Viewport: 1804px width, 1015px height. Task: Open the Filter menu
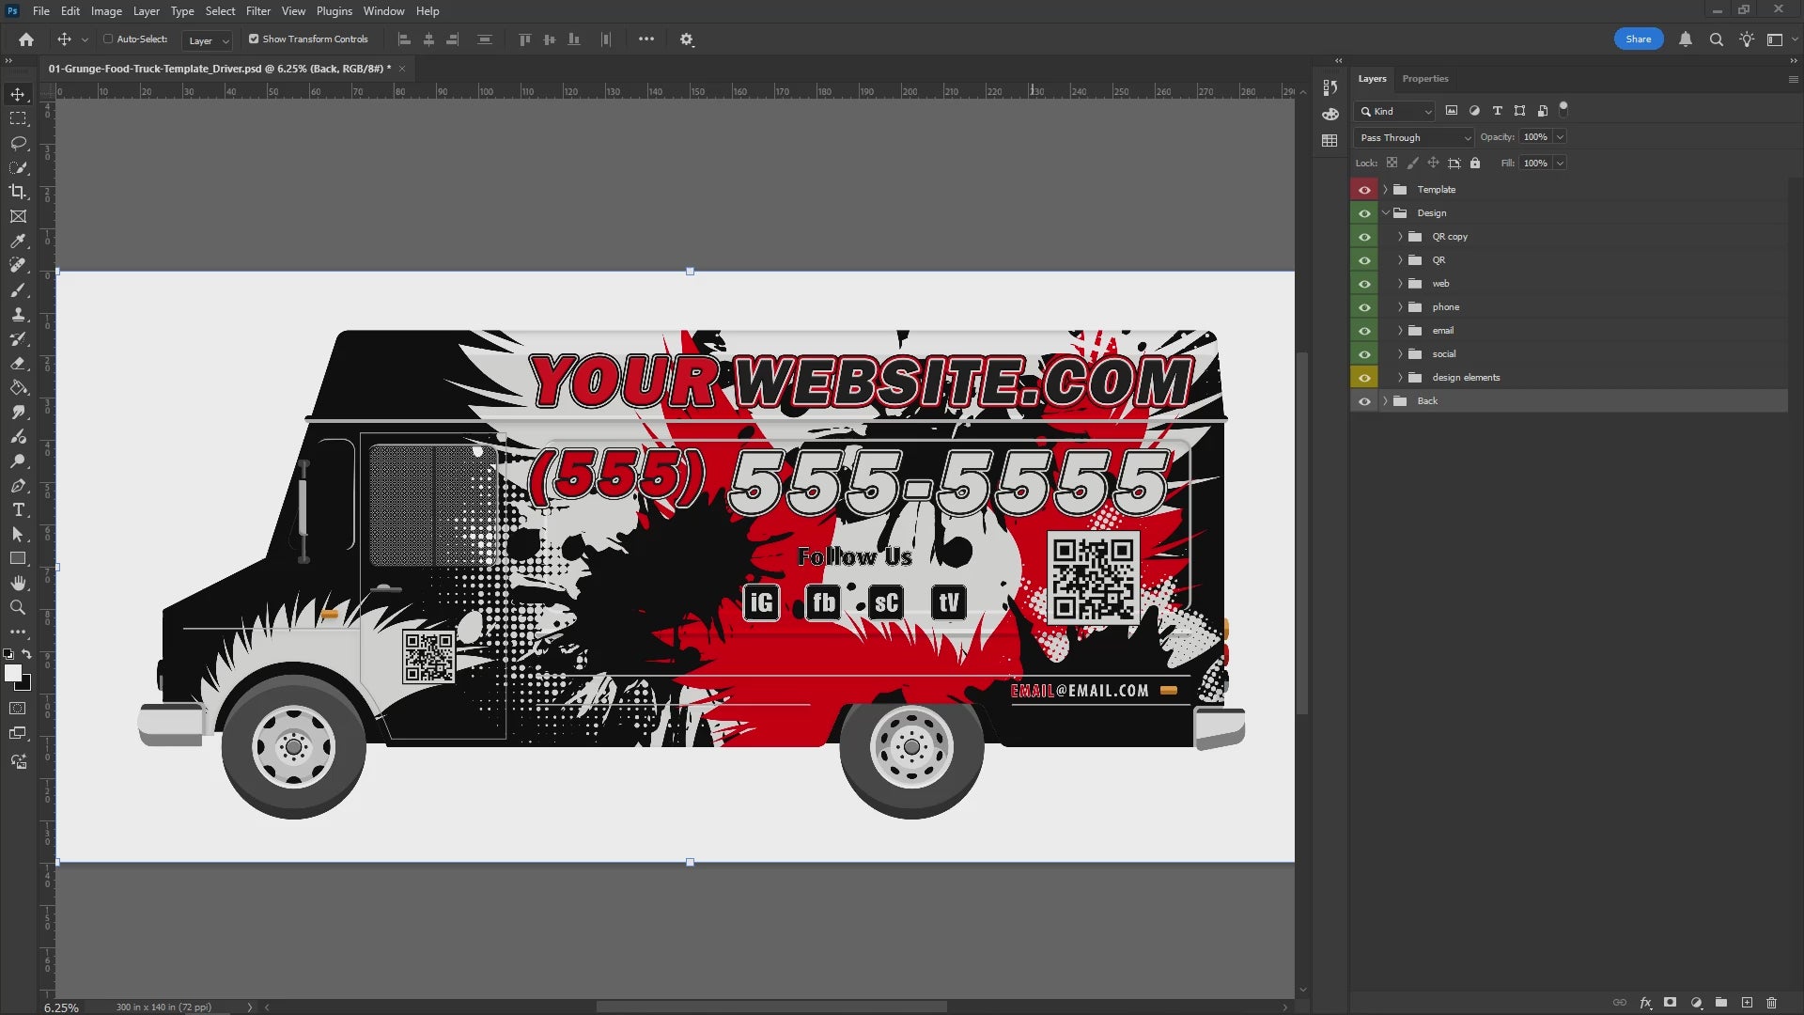pyautogui.click(x=257, y=11)
